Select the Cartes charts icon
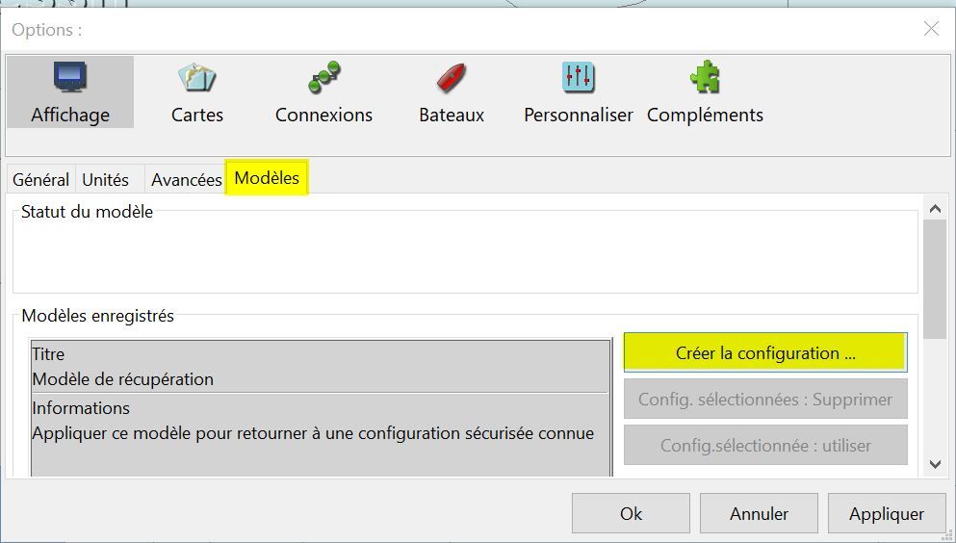 click(197, 77)
